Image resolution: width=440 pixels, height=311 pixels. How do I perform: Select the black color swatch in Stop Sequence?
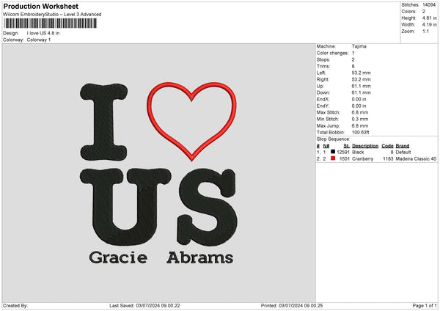[x=333, y=152]
